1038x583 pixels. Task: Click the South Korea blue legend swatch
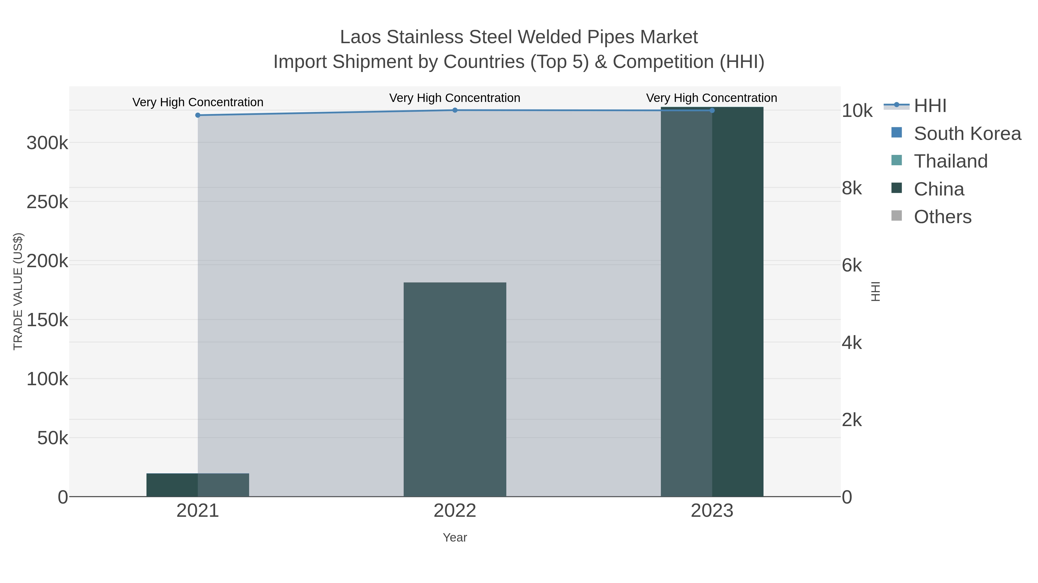896,132
